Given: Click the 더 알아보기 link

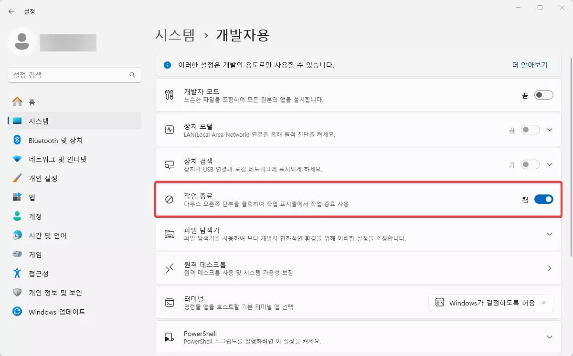Looking at the screenshot, I should click(531, 65).
